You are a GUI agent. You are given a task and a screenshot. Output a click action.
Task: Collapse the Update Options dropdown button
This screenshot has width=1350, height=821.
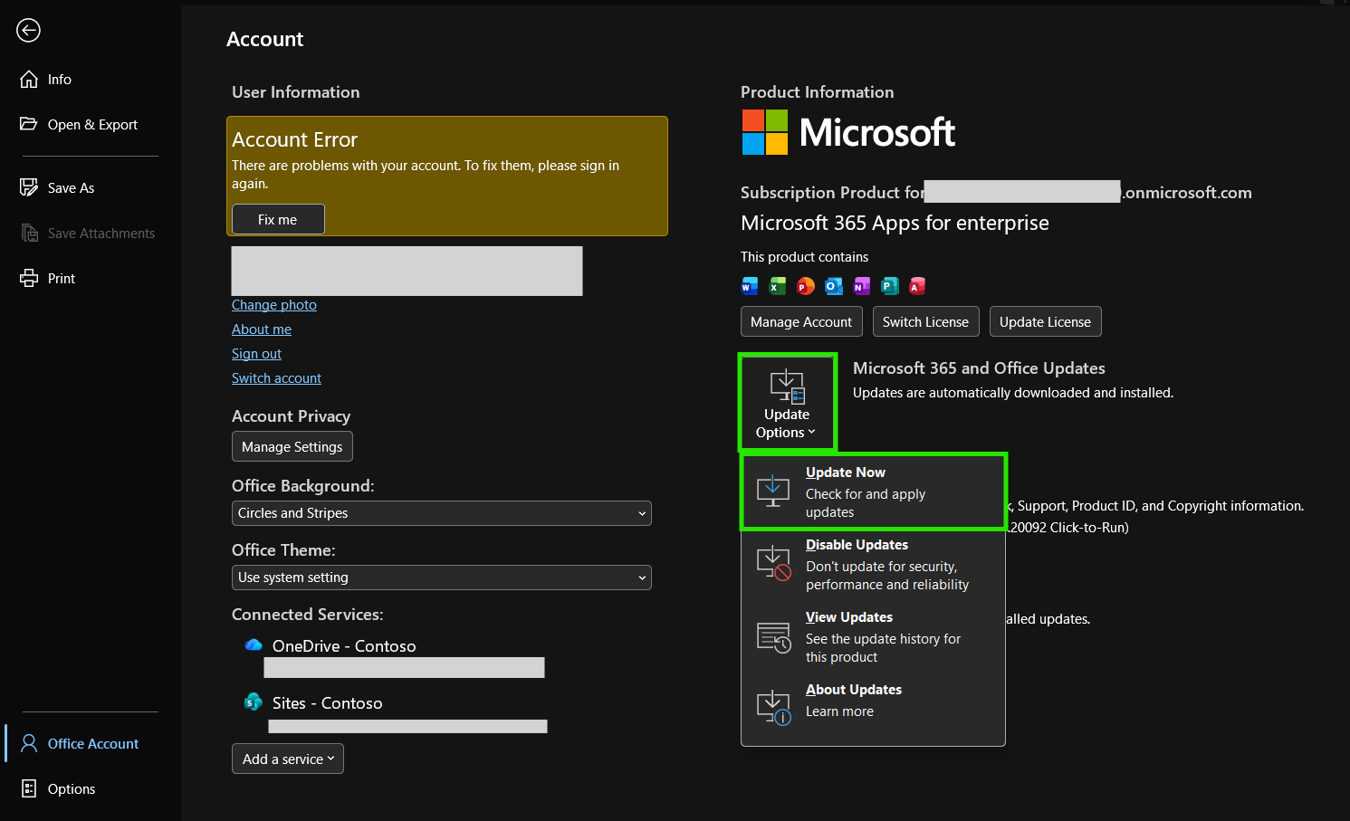pos(787,403)
